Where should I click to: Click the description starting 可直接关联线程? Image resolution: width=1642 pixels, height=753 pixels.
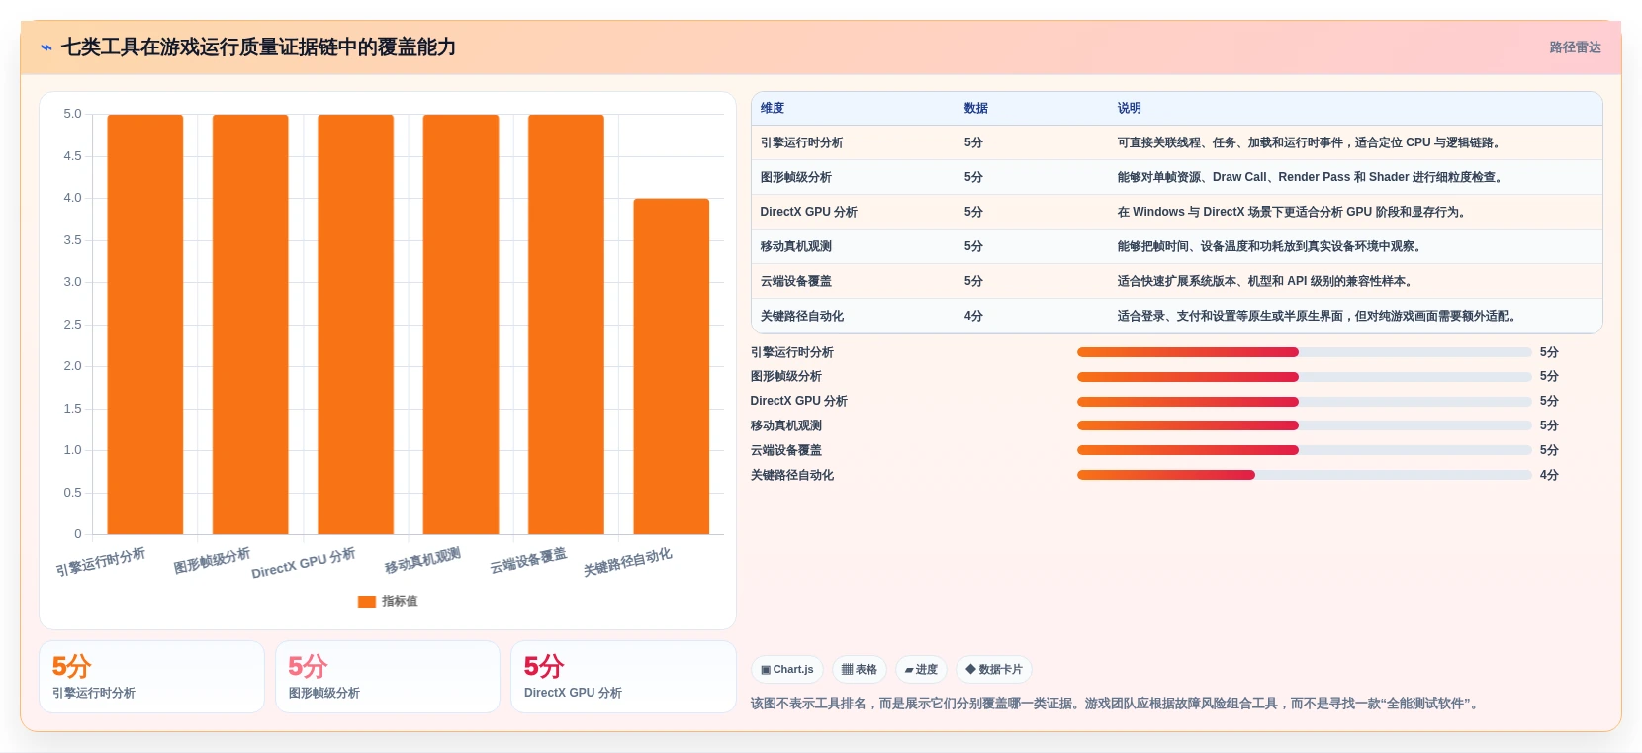click(1312, 142)
